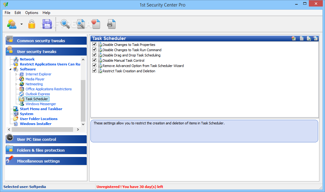Viewport: 325px width, 192px height.
Task: Click the Office Applications Restrictions icon
Action: click(21, 89)
